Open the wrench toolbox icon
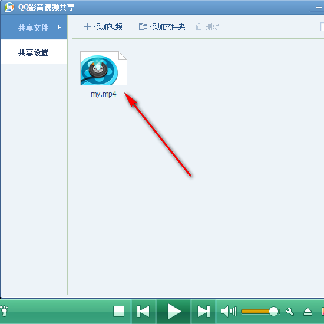The height and width of the screenshot is (324, 324). point(290,312)
